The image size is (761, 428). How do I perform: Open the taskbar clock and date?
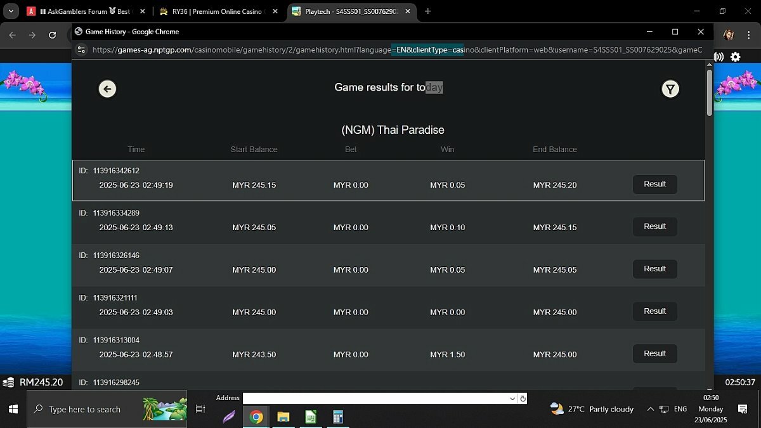[x=711, y=409]
